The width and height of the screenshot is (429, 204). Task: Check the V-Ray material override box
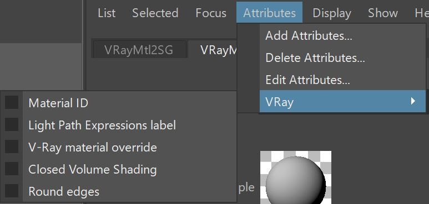pos(12,147)
